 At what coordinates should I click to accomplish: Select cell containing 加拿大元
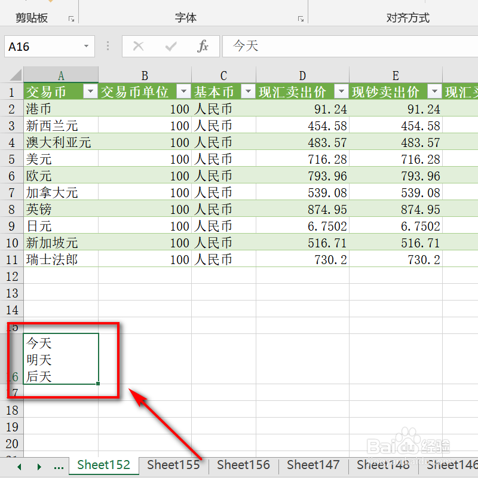(61, 192)
